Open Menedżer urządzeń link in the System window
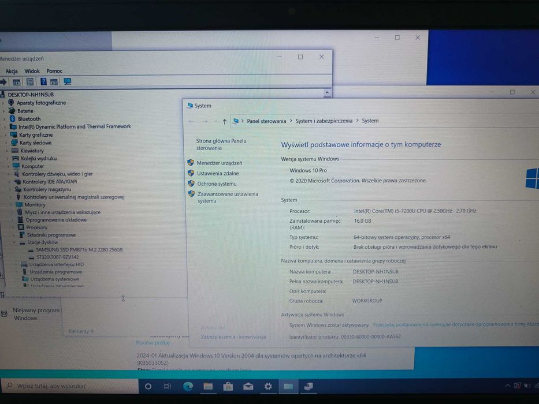Viewport: 539px width, 404px height. tap(220, 163)
